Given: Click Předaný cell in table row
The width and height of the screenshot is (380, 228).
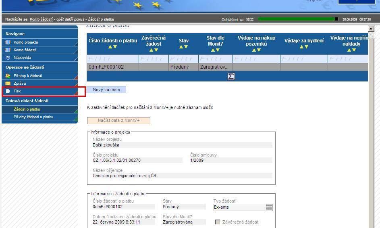Looking at the screenshot, I should (x=183, y=67).
